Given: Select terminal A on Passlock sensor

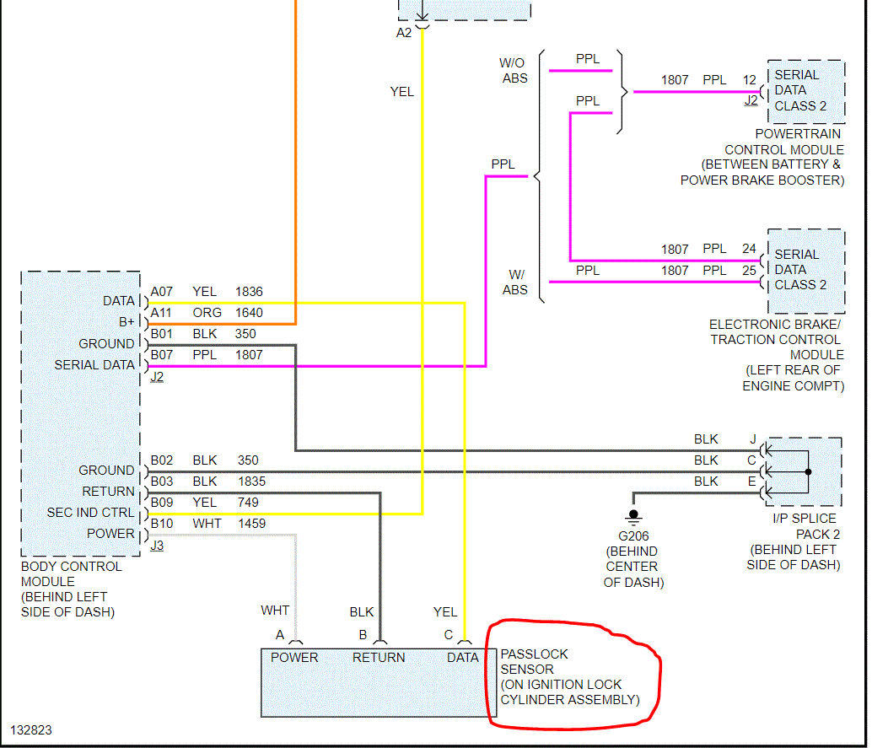Looking at the screenshot, I should pyautogui.click(x=280, y=634).
